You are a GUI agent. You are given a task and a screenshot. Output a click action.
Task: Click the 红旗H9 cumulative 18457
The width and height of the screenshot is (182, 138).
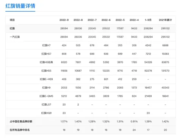click(148, 87)
